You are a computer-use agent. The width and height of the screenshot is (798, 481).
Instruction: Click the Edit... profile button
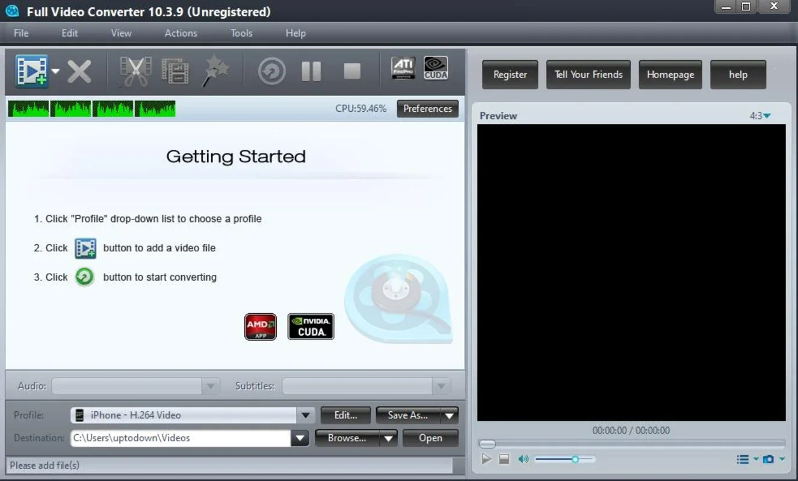tap(345, 415)
